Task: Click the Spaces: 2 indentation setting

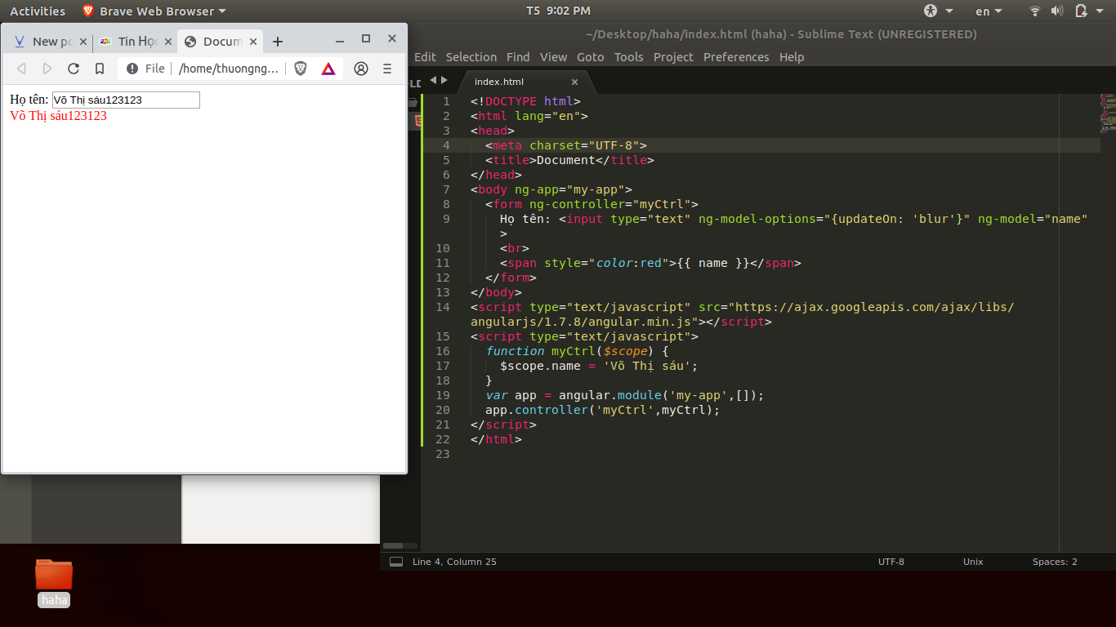Action: click(1054, 562)
